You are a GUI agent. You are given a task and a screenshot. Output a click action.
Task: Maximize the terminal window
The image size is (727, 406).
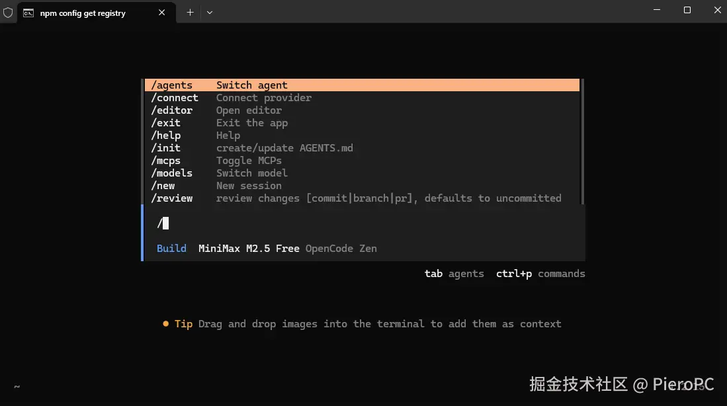[687, 10]
